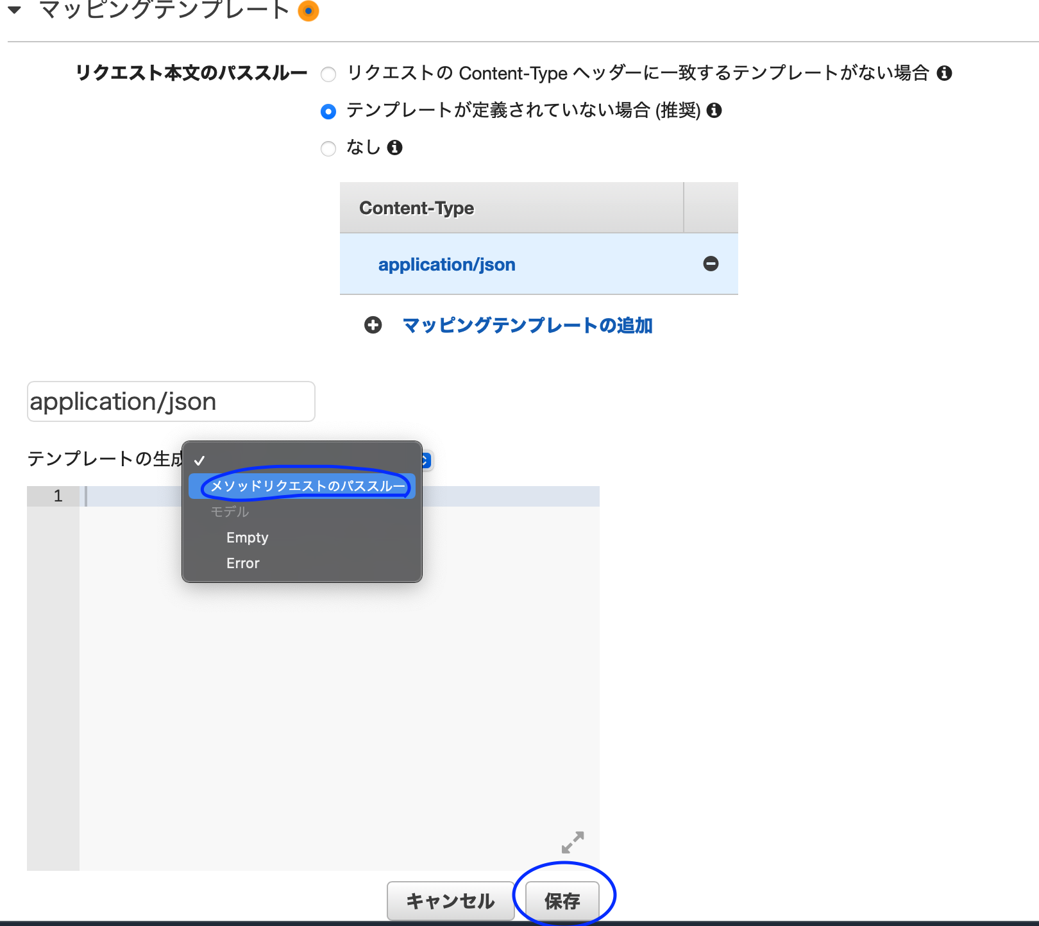Click the 保存 button
Viewport: 1039px width, 926px height.
(562, 900)
